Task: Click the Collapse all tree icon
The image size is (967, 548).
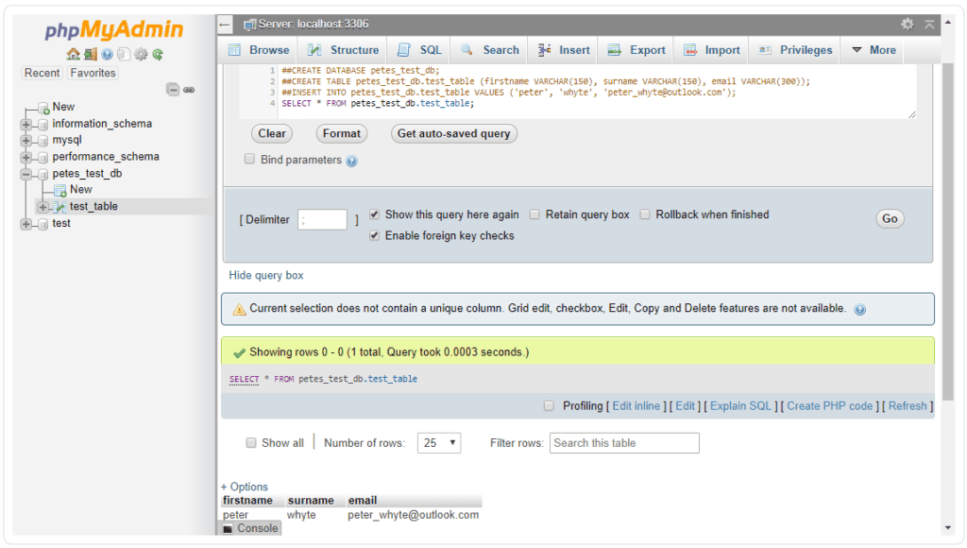Action: pos(173,90)
